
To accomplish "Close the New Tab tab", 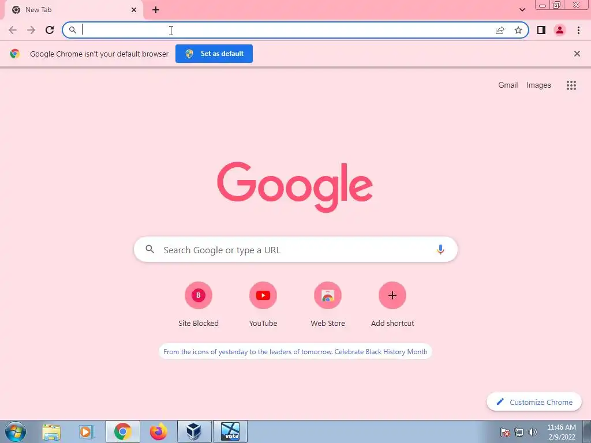I will [x=134, y=10].
